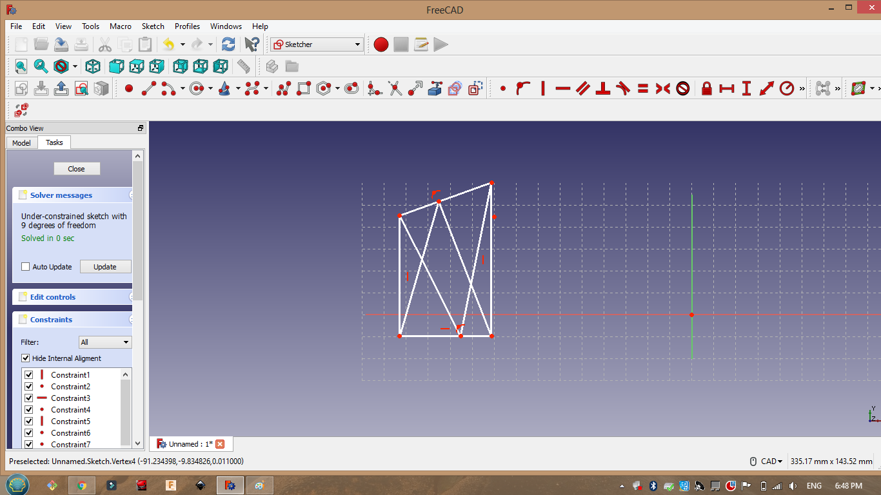Apply block constraint

click(x=683, y=88)
